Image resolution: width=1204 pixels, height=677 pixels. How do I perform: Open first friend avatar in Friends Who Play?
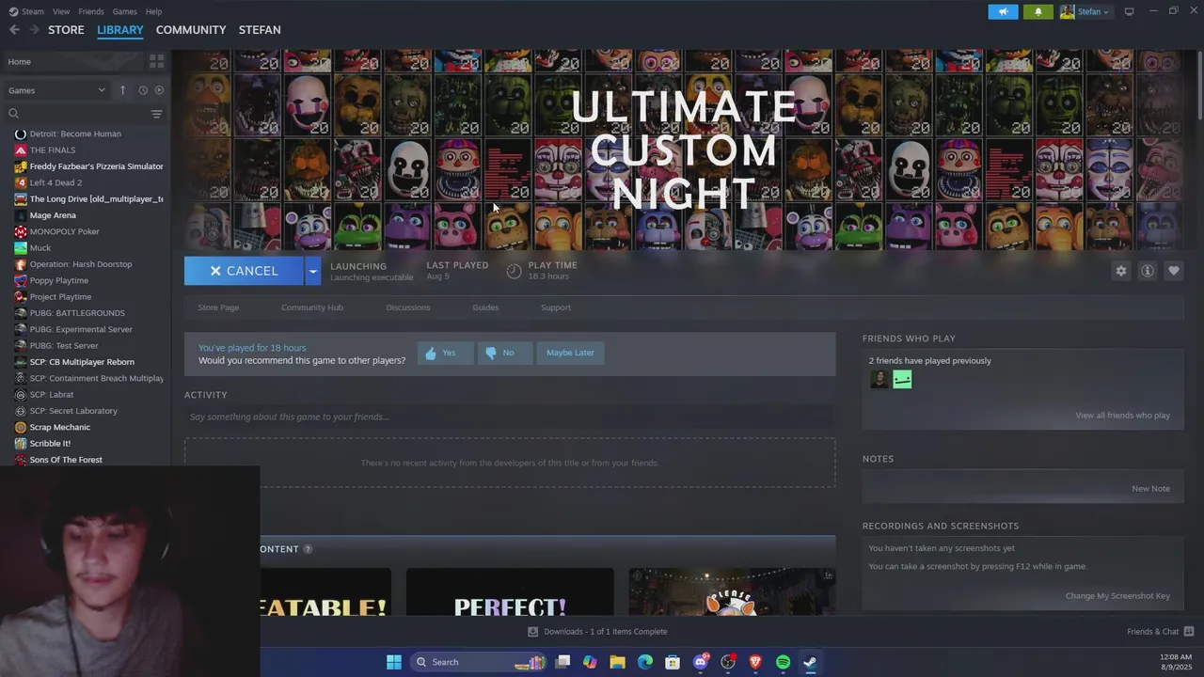point(879,379)
